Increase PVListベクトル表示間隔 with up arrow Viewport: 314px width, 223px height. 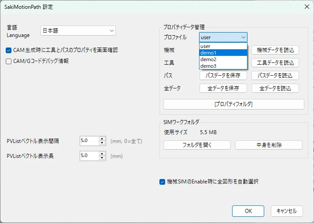pyautogui.click(x=102, y=139)
